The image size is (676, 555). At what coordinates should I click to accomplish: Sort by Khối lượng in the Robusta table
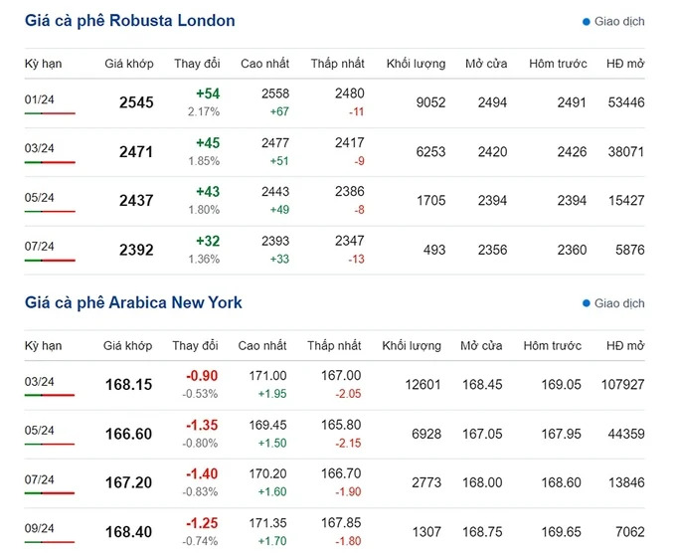pyautogui.click(x=418, y=64)
